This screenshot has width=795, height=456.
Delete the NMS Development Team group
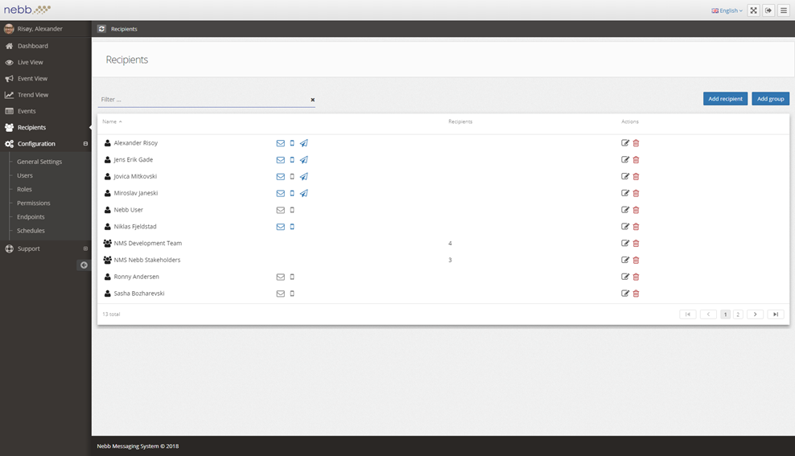[x=636, y=244]
